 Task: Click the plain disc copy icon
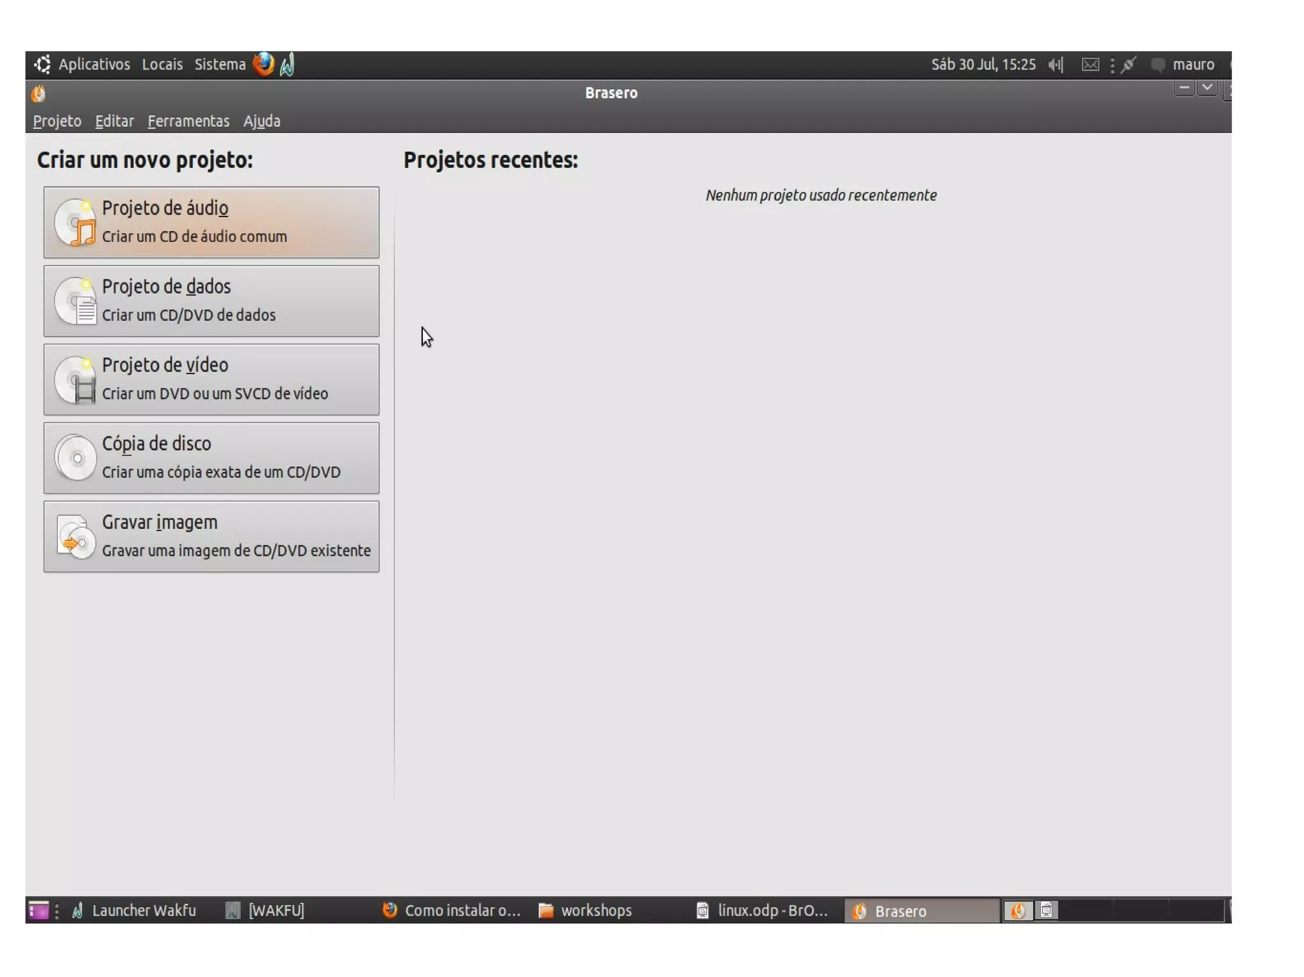(75, 458)
